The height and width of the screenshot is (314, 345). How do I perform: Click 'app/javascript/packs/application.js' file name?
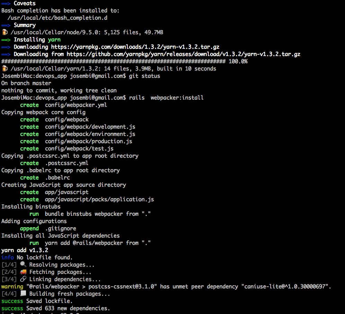click(99, 199)
